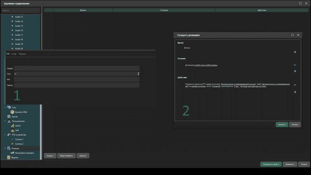Click the admin user icon

tap(12, 126)
